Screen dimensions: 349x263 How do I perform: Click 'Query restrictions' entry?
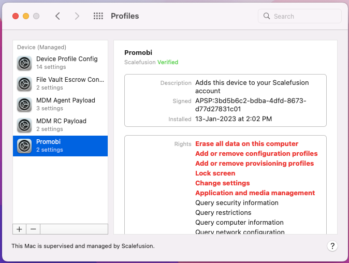(223, 212)
